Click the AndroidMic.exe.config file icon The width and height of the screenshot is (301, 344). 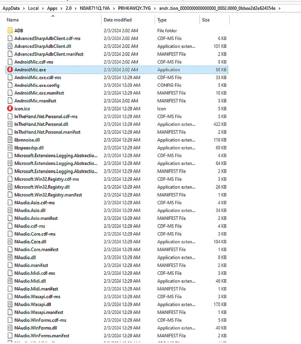10,85
